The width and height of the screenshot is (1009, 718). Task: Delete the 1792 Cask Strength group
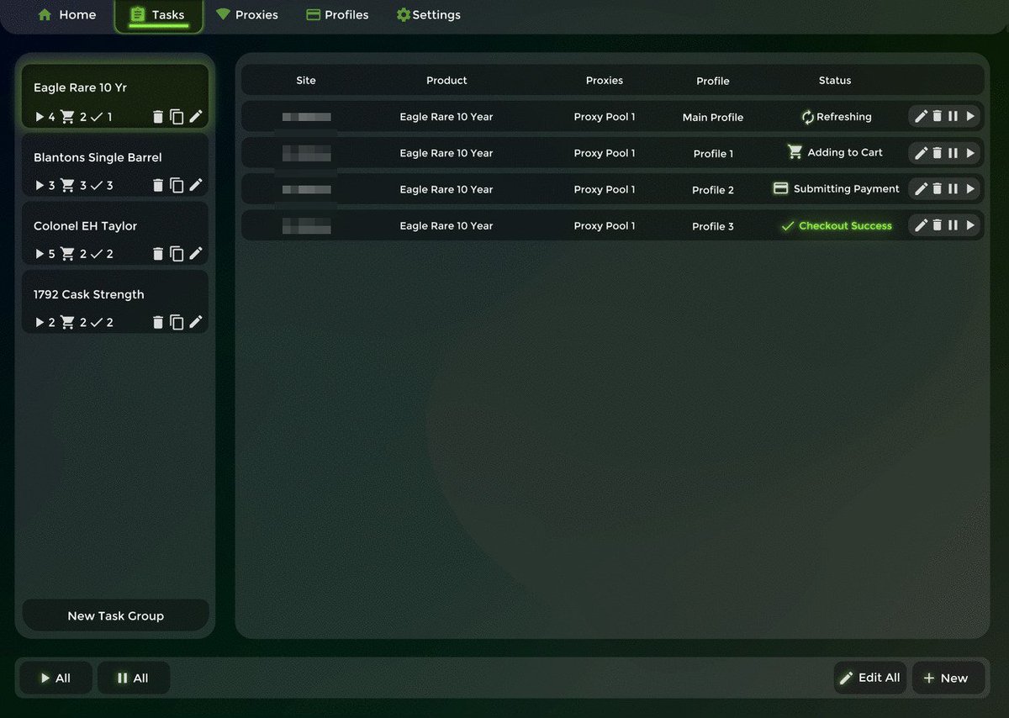(158, 322)
